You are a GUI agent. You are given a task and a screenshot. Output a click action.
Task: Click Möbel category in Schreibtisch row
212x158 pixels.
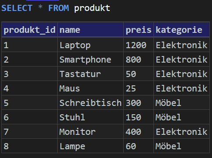(x=182, y=103)
